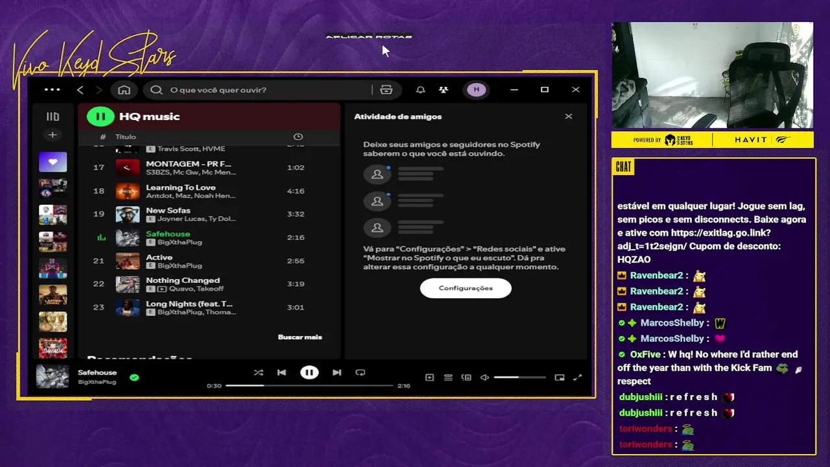Click the song progress bar
This screenshot has width=830, height=467.
tap(309, 386)
